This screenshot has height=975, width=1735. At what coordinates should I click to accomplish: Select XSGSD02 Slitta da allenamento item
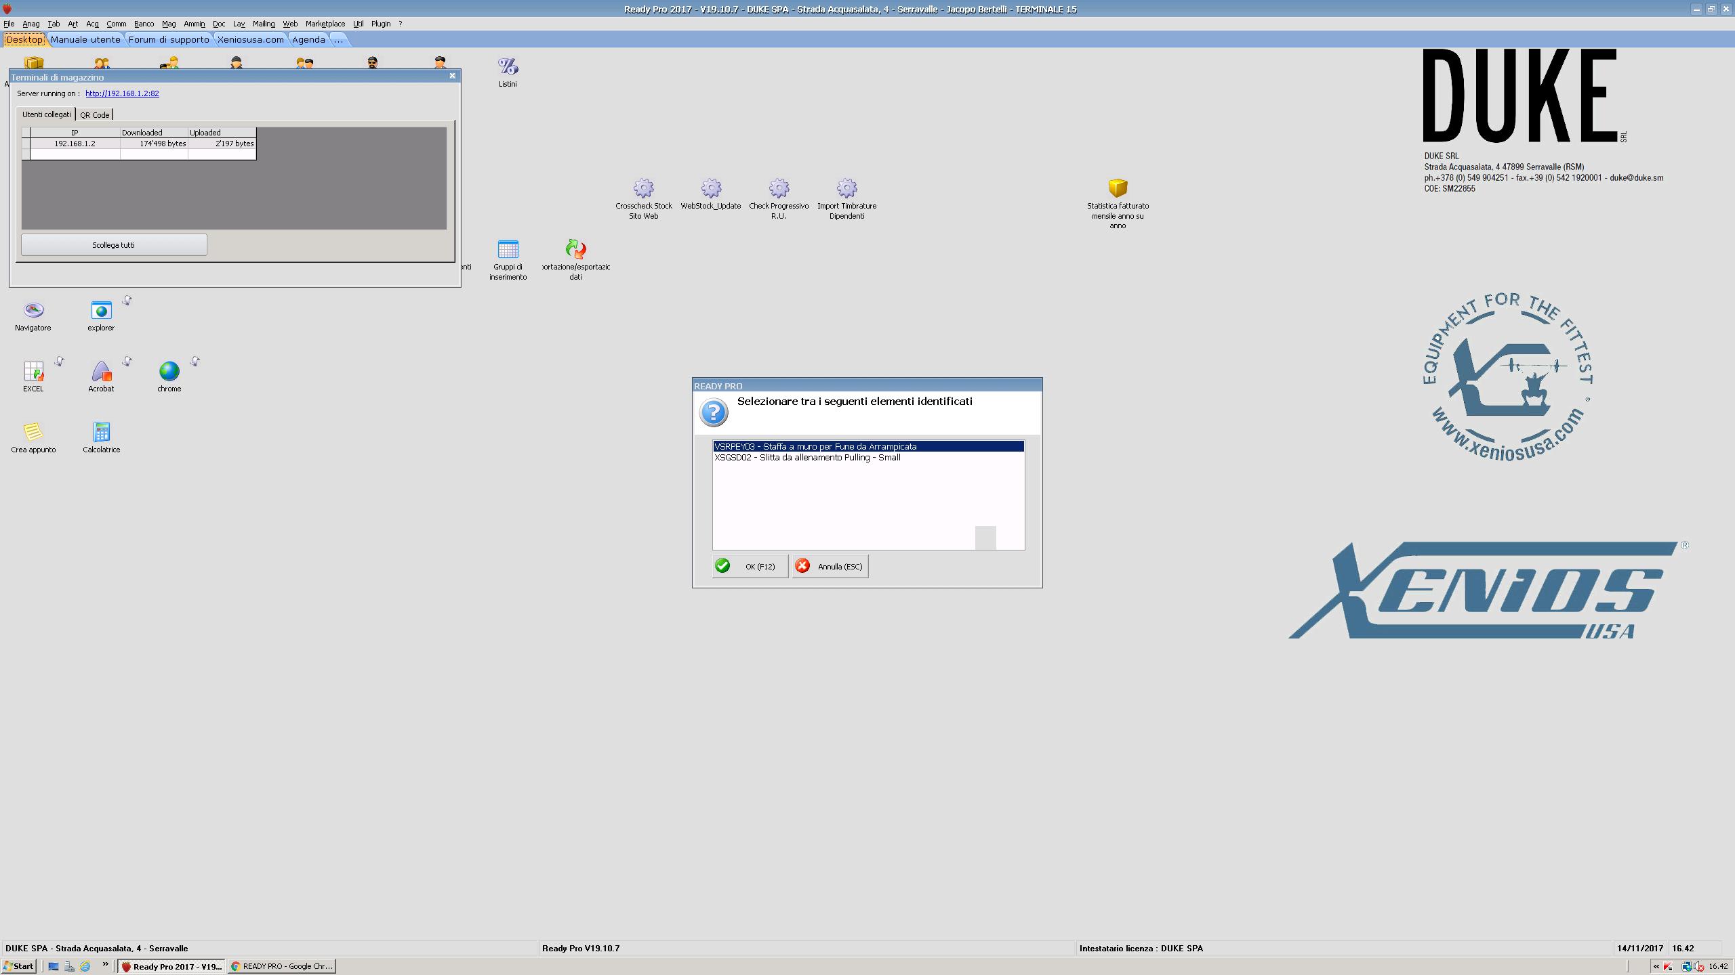[x=868, y=458]
